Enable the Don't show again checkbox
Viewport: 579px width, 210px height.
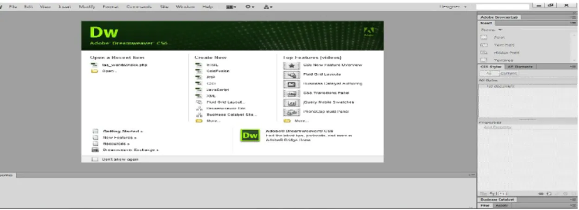click(95, 159)
